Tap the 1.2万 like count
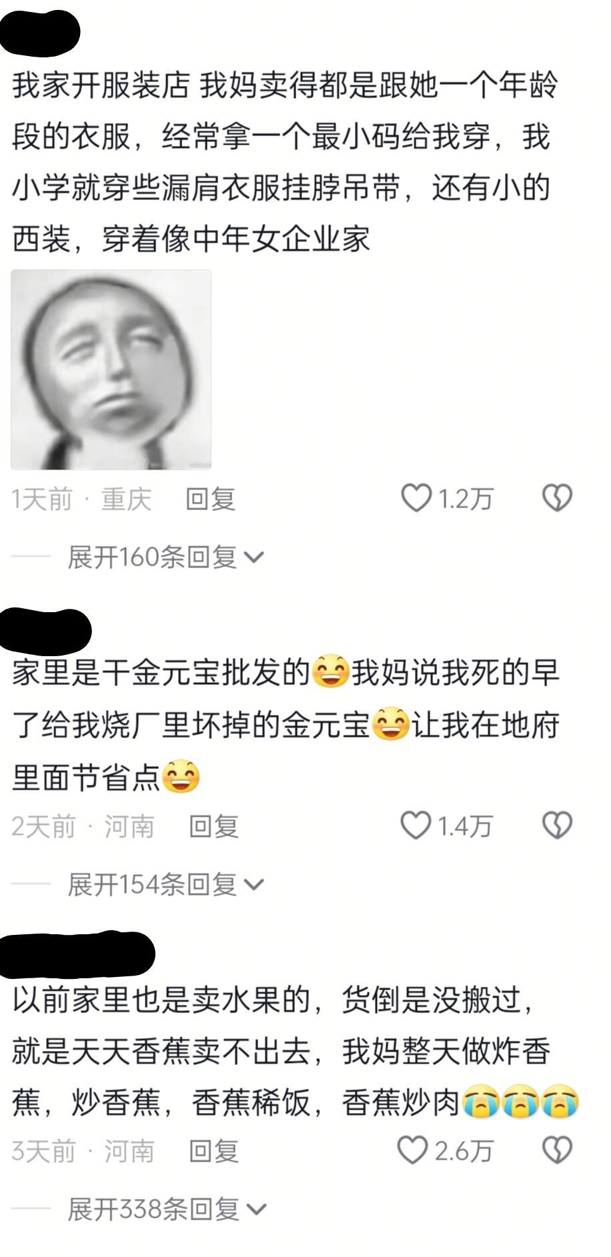 tap(465, 499)
